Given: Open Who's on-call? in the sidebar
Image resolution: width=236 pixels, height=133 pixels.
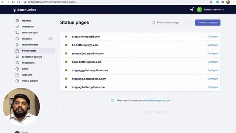Looking at the screenshot, I should (29, 33).
